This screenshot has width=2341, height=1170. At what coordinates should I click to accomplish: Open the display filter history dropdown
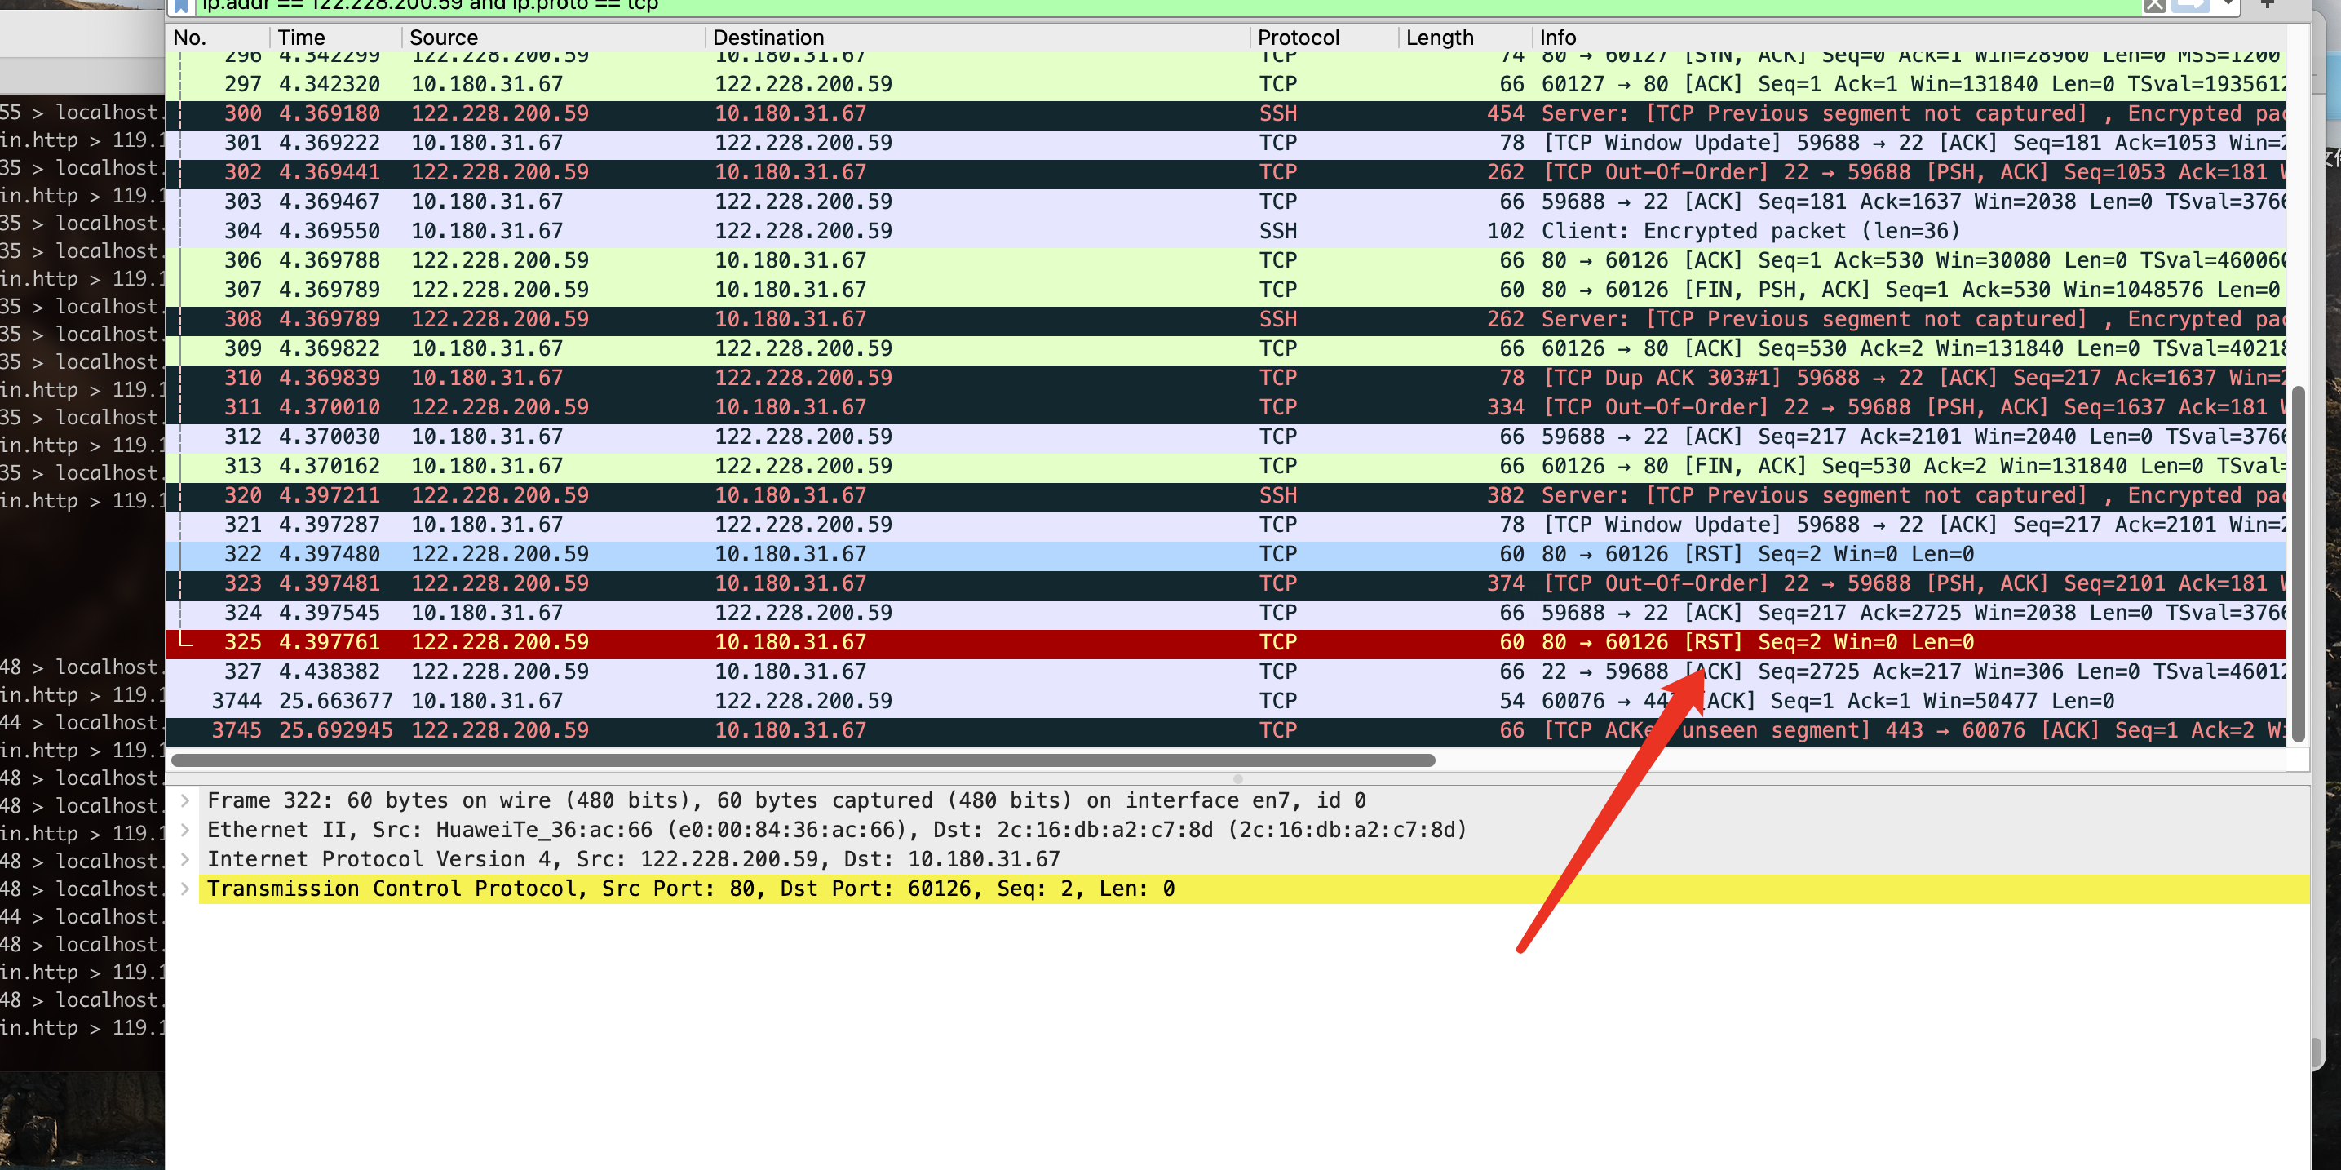(2228, 5)
